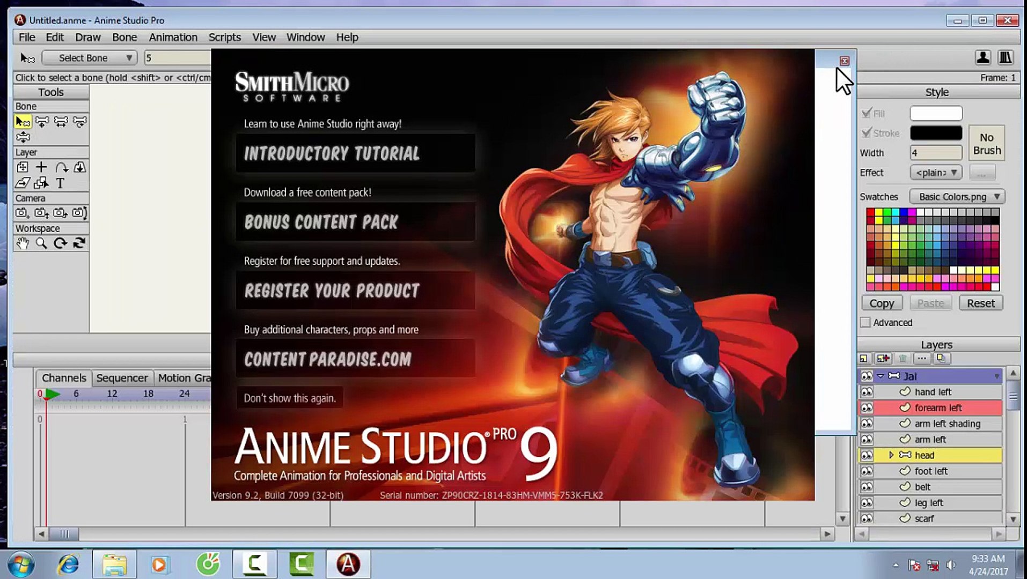Hide the hand left layer
The image size is (1027, 579).
867,392
